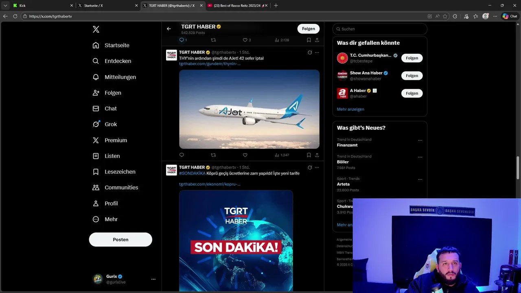Follow Show Ana Haber account
Screen dimensions: 521x293
click(412, 76)
